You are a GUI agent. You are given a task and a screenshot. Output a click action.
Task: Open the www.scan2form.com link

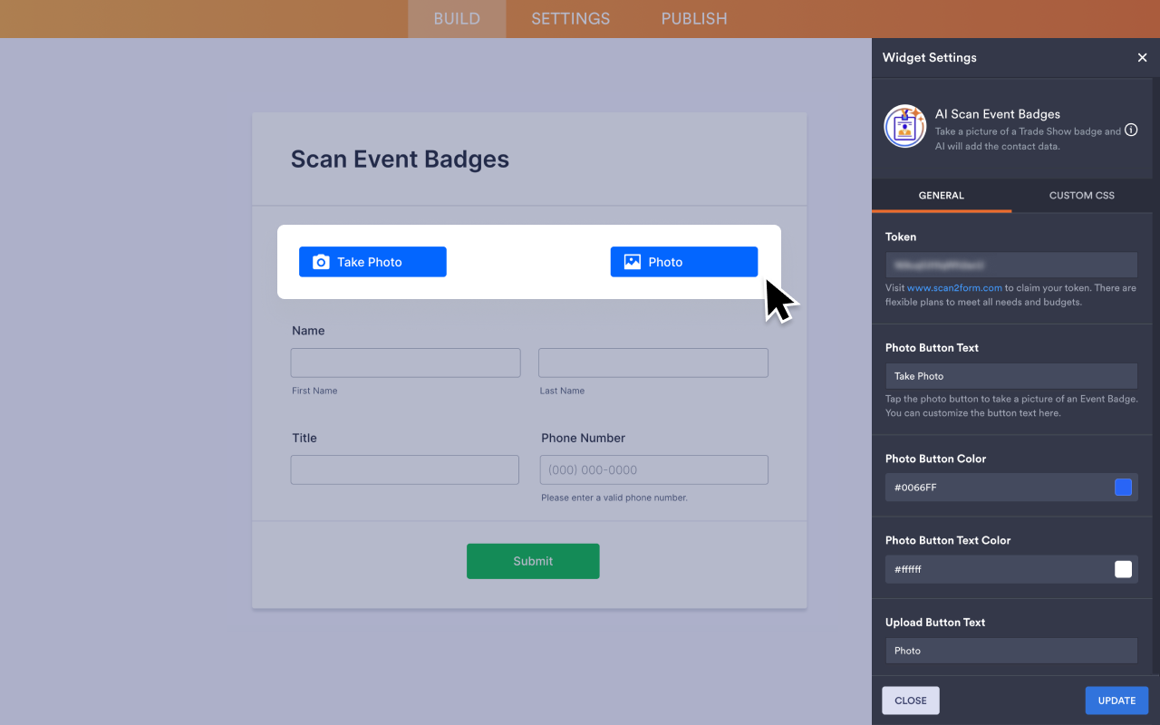tap(954, 288)
